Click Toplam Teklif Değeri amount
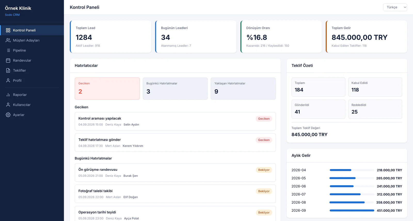 (x=309, y=135)
